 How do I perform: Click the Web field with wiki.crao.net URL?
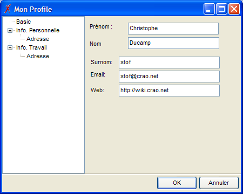(x=169, y=91)
